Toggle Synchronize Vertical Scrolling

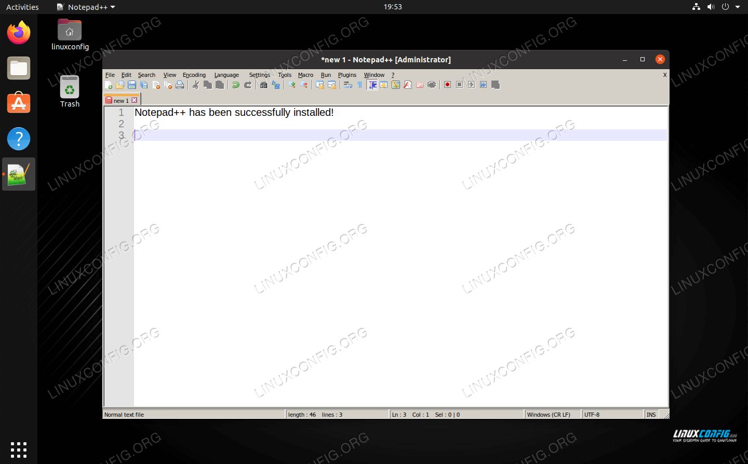[320, 85]
